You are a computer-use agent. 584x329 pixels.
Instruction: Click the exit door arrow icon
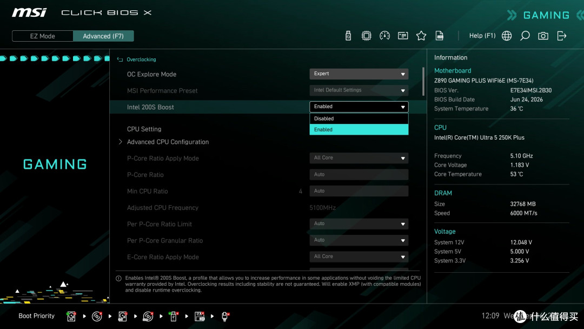562,36
